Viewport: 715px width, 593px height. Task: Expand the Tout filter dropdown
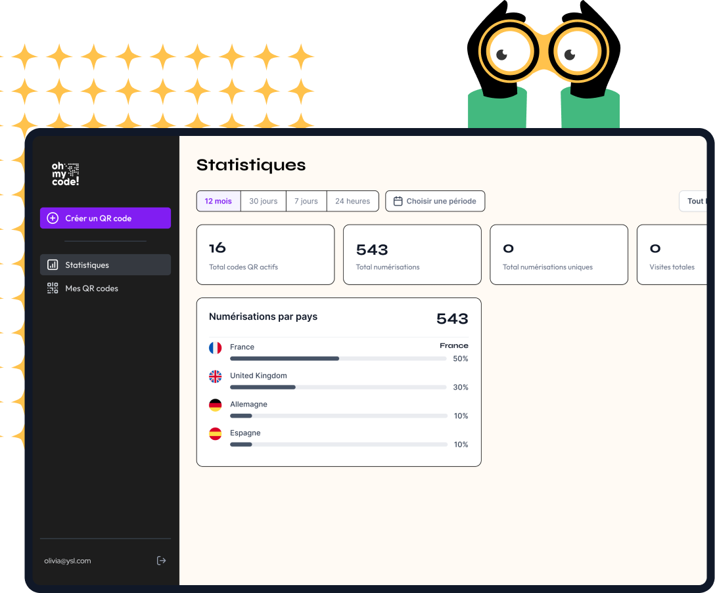tap(694, 201)
